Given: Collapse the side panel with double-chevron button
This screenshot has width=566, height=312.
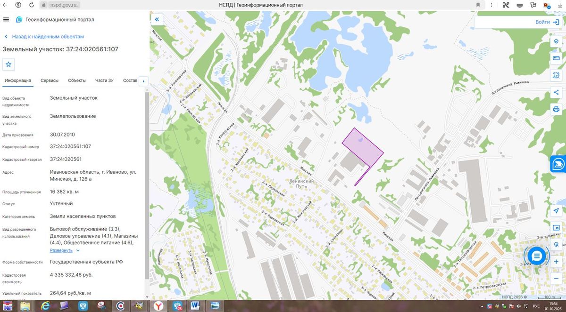Looking at the screenshot, I should pyautogui.click(x=157, y=20).
